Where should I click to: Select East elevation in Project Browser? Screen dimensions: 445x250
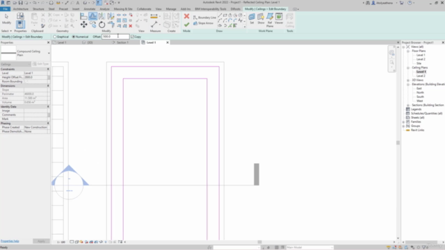[419, 88]
